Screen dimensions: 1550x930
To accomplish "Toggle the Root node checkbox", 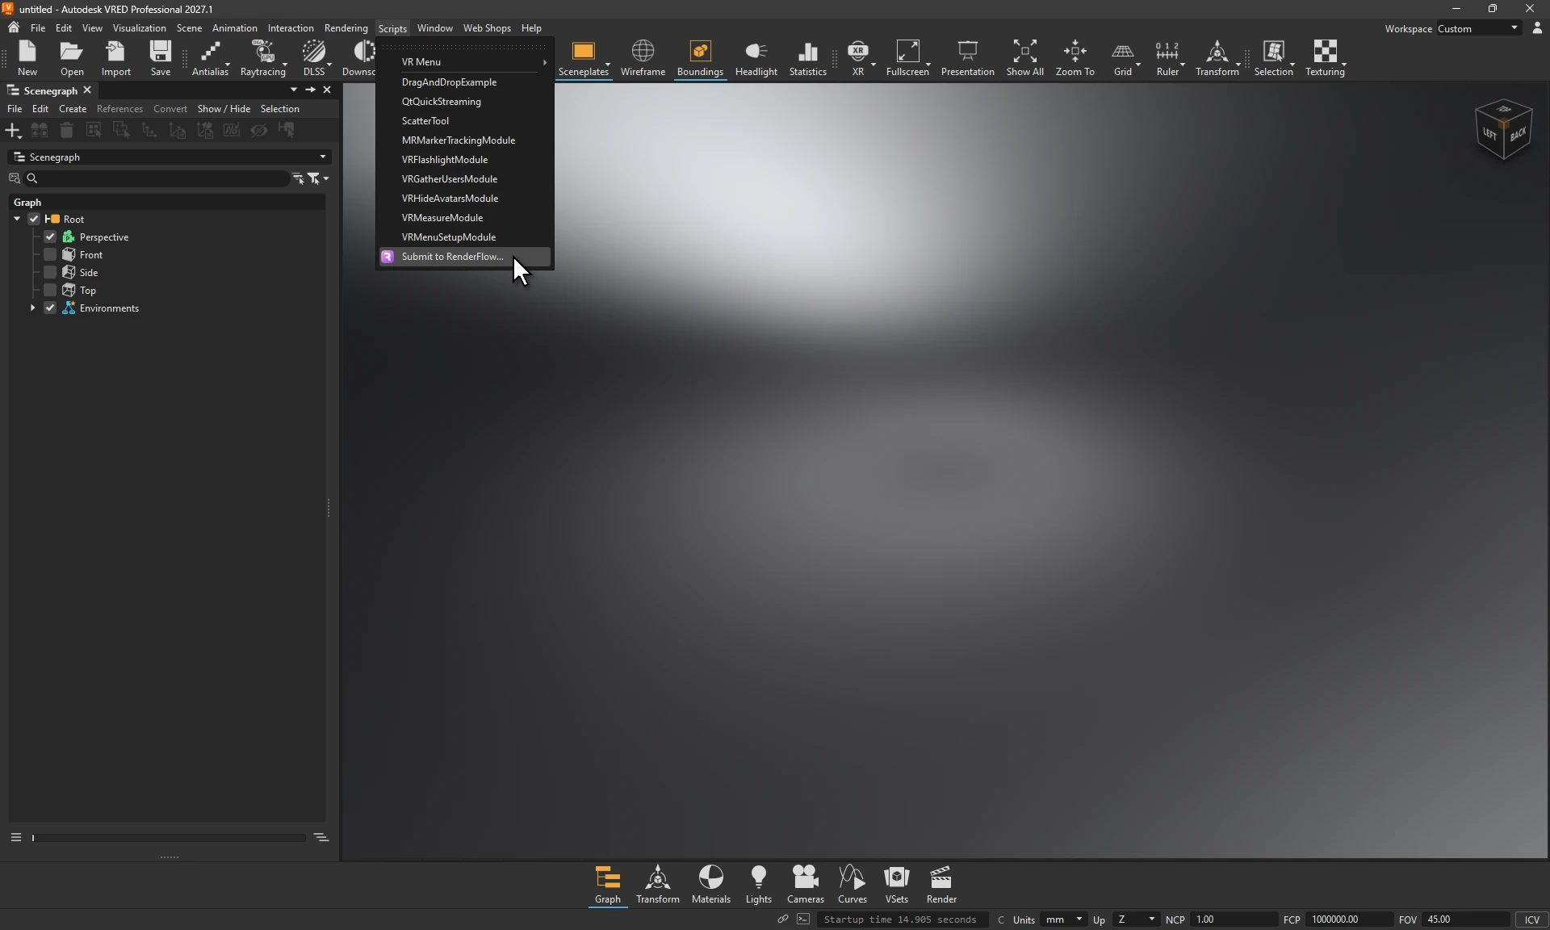I will coord(34,220).
